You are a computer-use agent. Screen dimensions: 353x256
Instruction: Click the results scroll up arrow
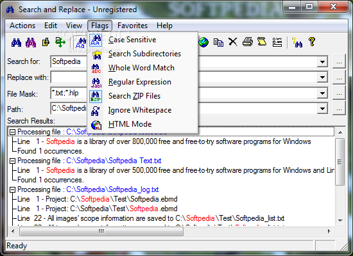coord(340,132)
